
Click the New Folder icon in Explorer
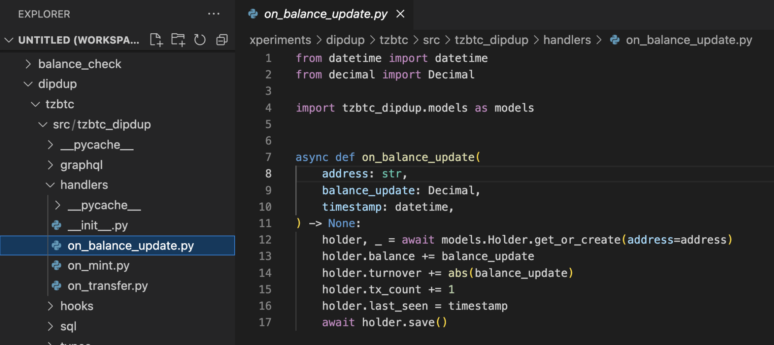(x=178, y=40)
